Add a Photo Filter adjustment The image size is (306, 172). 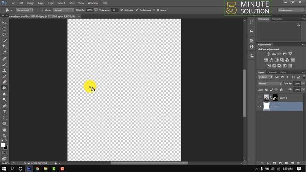282,60
